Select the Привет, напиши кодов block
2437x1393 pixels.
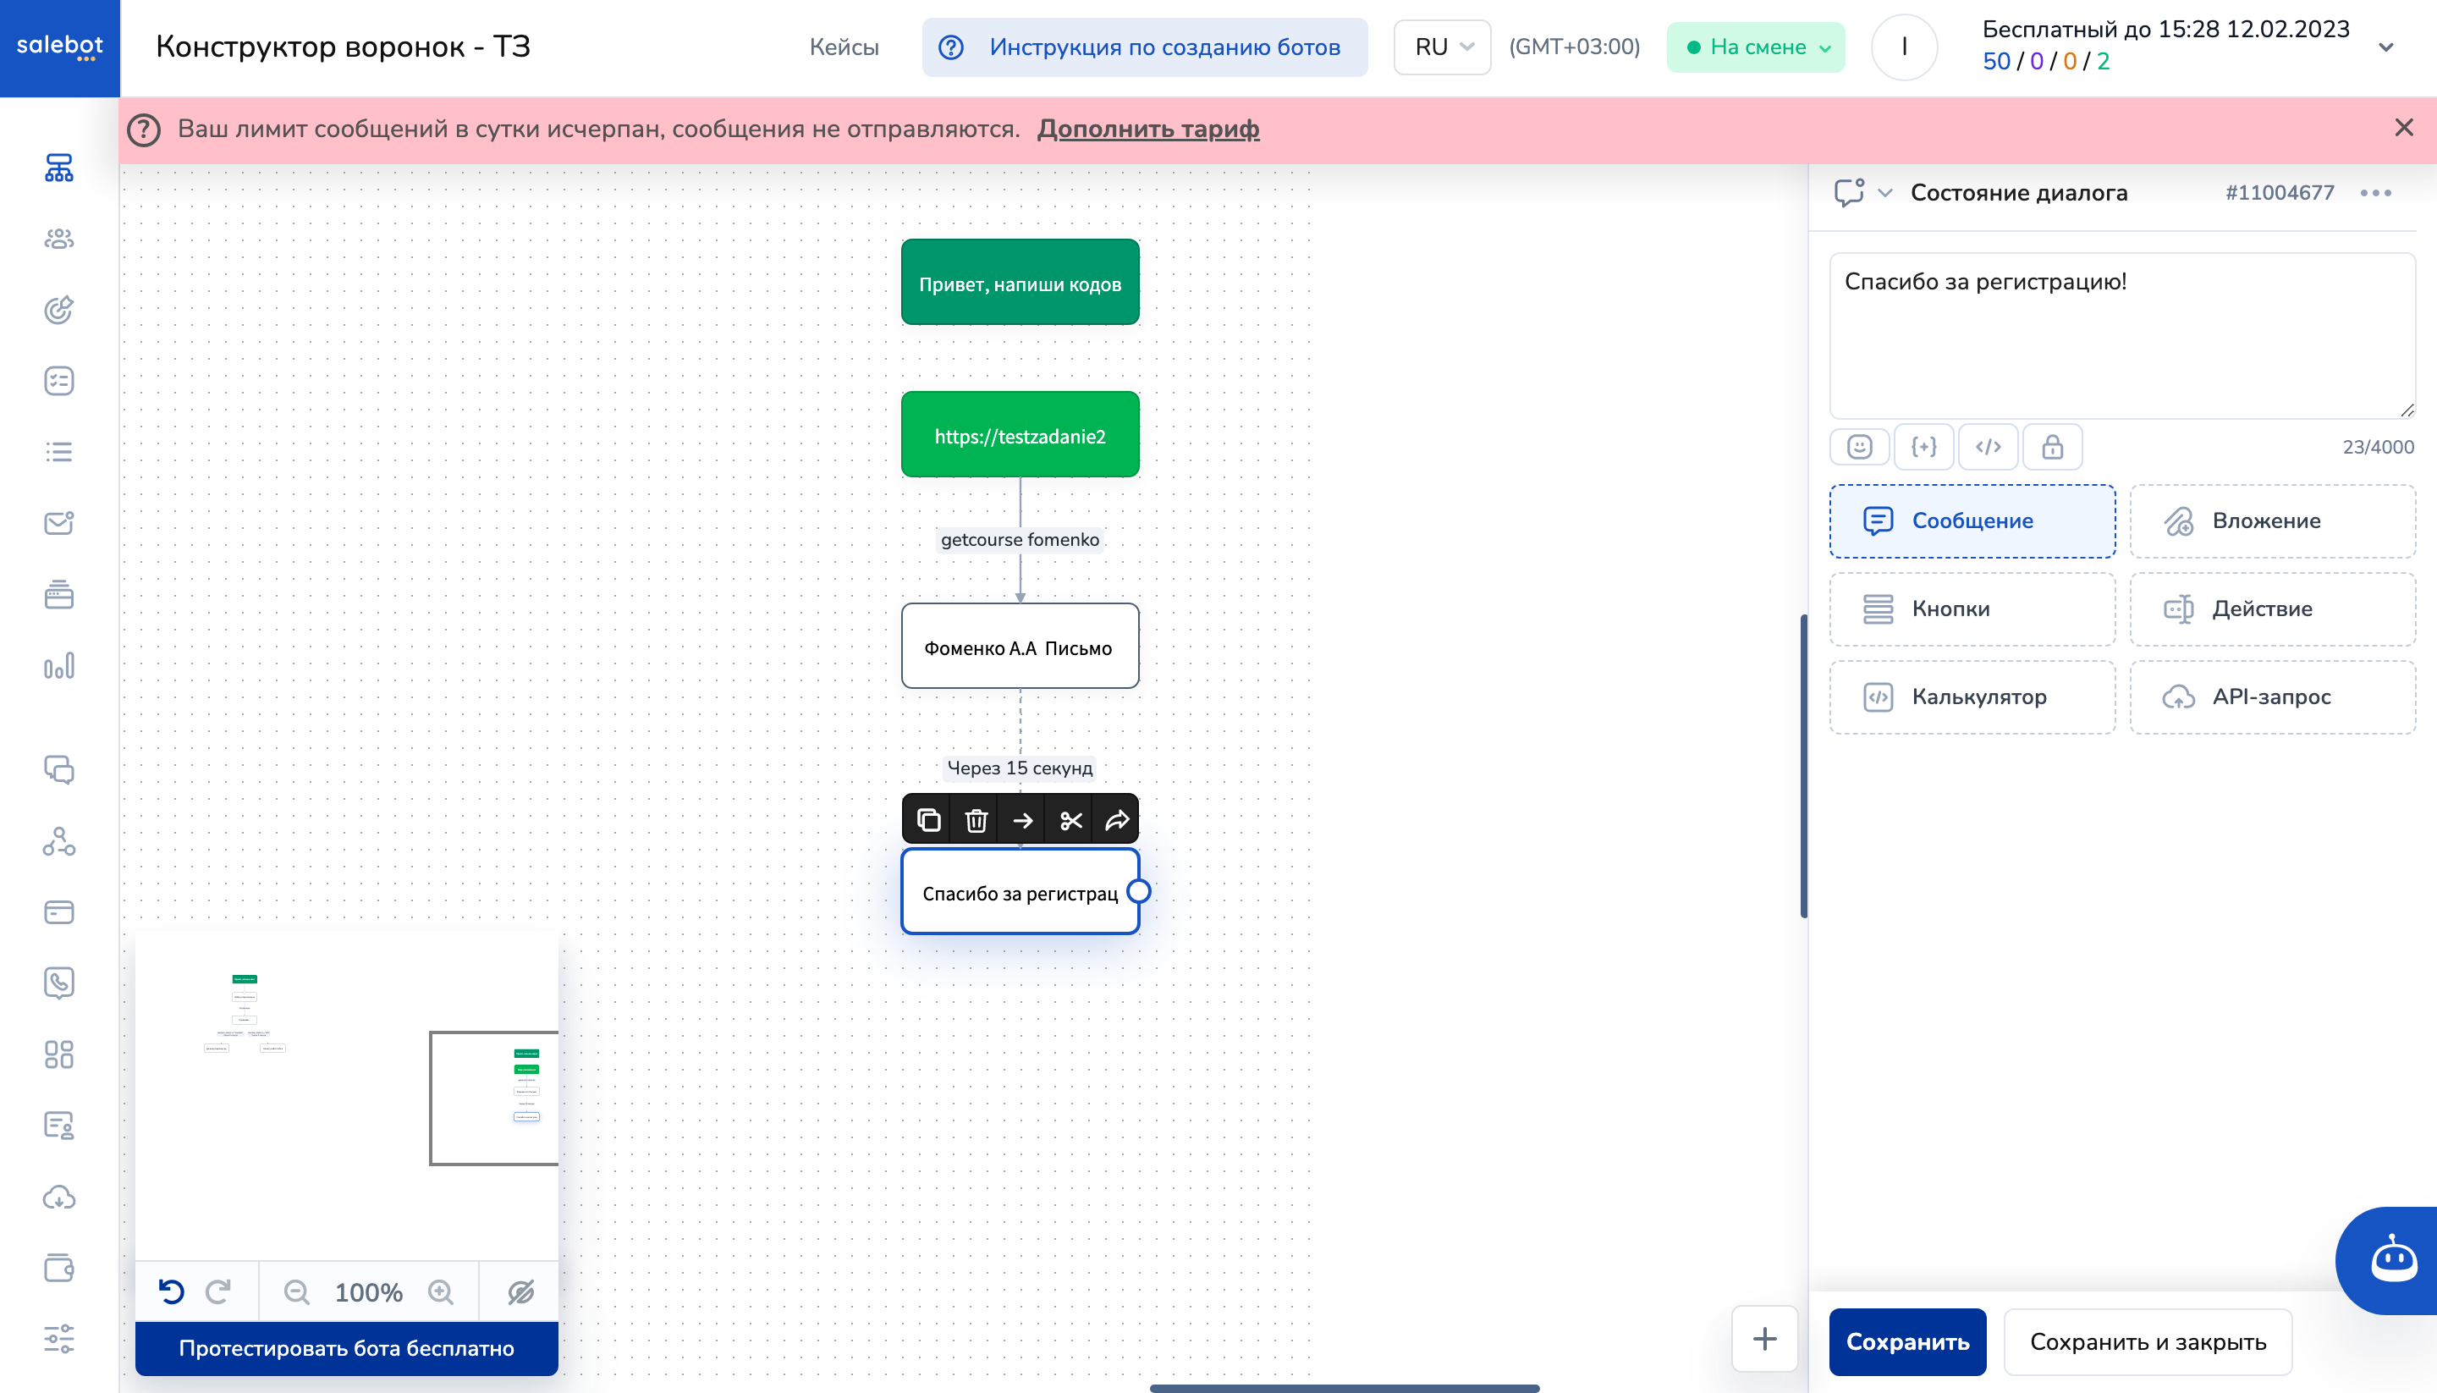click(1020, 282)
